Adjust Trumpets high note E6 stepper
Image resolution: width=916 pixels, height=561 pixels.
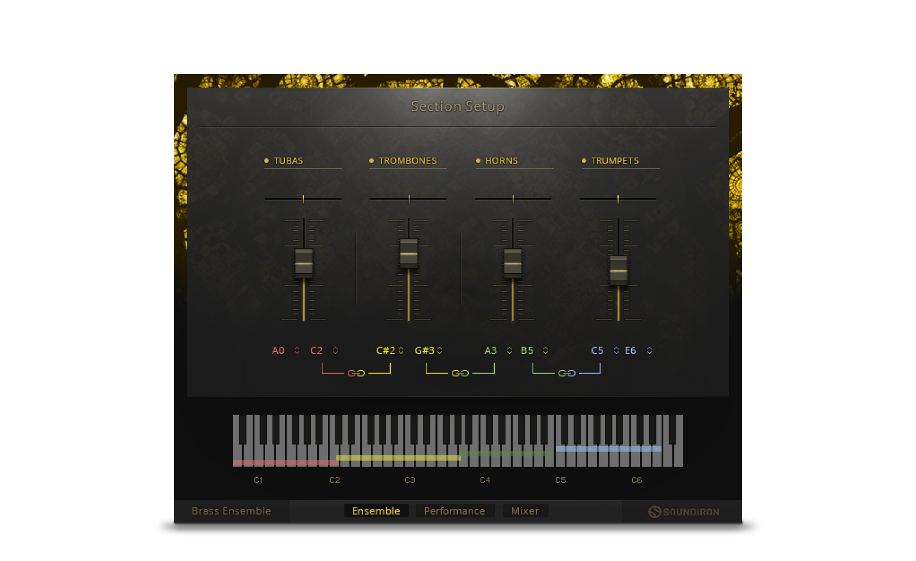[650, 351]
